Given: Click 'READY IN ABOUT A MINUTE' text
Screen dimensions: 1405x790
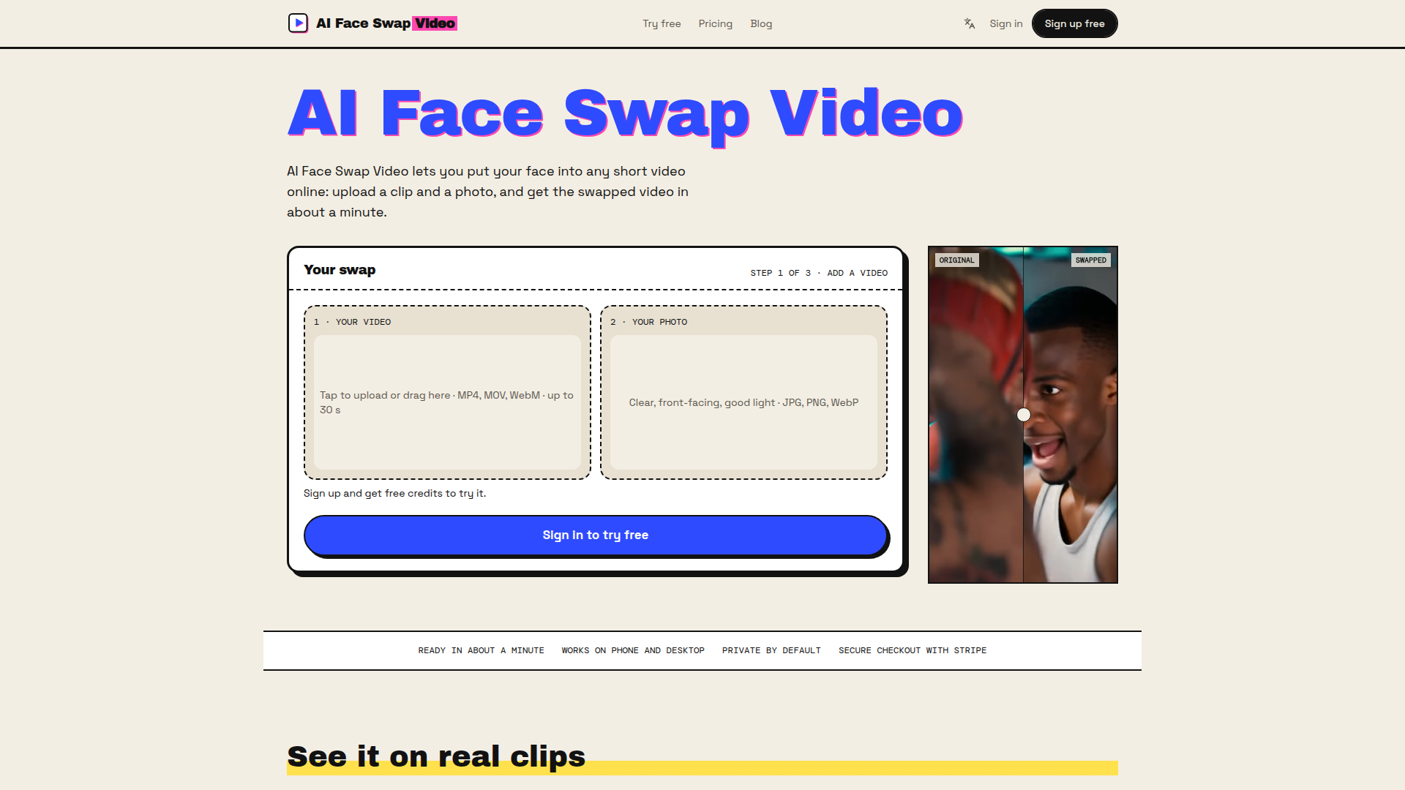Looking at the screenshot, I should tap(481, 650).
